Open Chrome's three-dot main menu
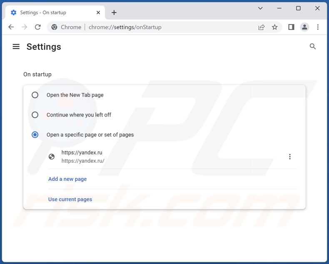The image size is (329, 264). pyautogui.click(x=318, y=27)
